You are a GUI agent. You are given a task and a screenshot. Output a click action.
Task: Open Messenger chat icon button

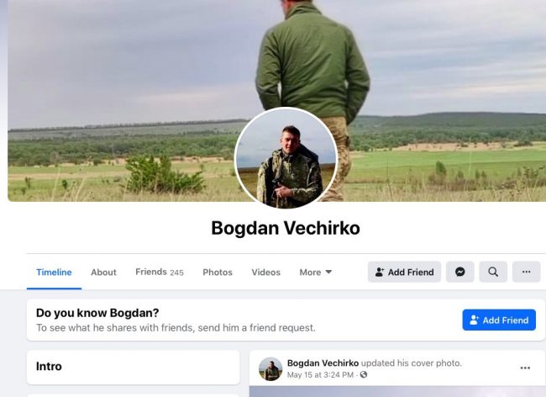pyautogui.click(x=460, y=272)
